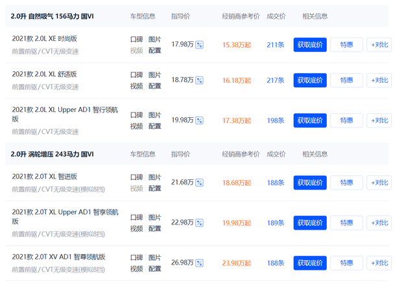This screenshot has width=402, height=284.
Task: Watch 视频 for 2.0L XL Upper AD1 智行领航版
Action: tap(136, 126)
